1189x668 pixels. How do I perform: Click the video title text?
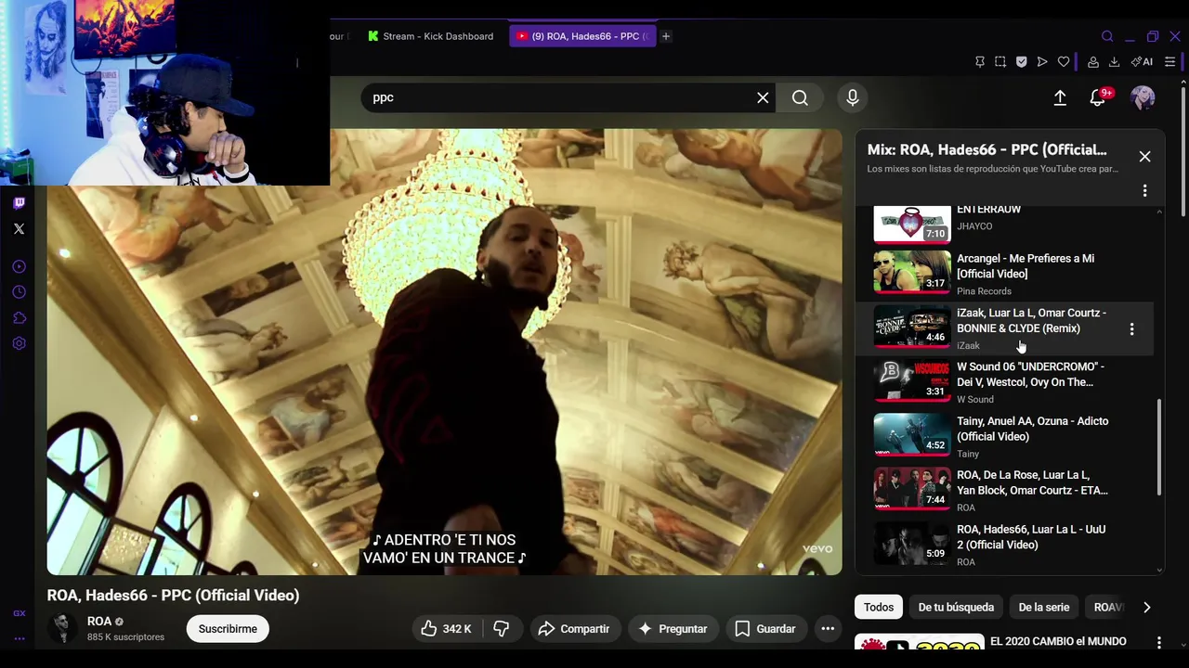pyautogui.click(x=174, y=596)
